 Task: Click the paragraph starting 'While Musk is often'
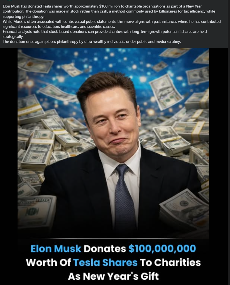pos(111,24)
